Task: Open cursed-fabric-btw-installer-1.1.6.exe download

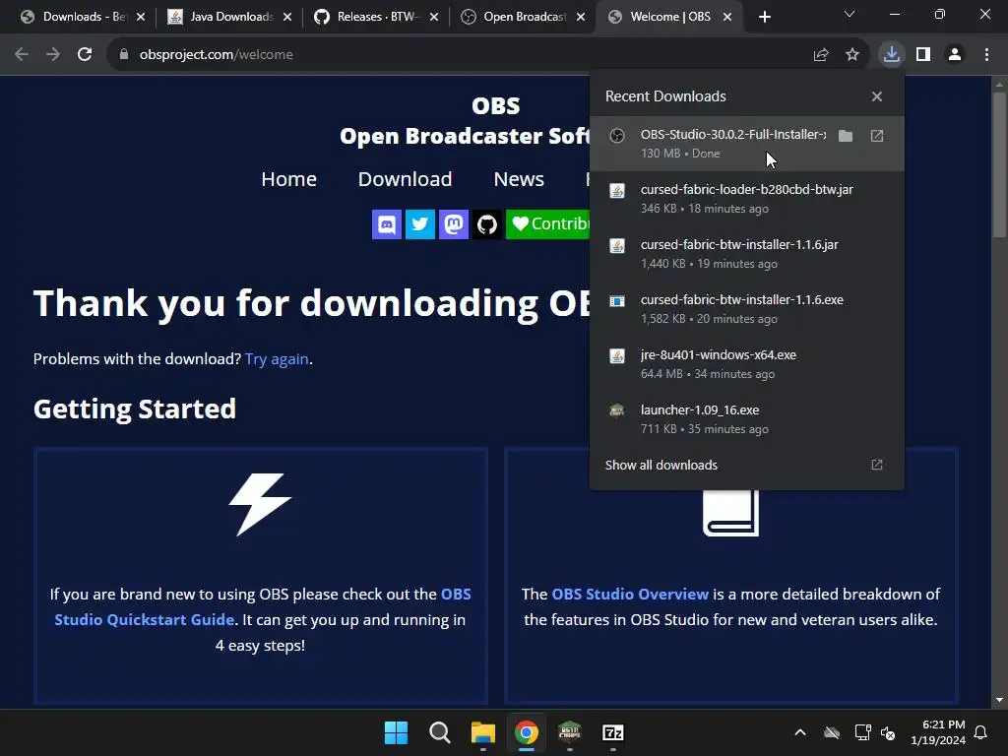Action: coord(746,309)
